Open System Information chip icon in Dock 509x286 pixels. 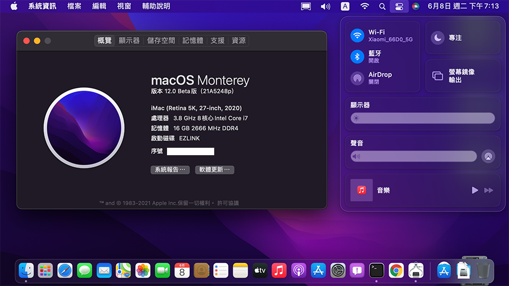tap(416, 270)
